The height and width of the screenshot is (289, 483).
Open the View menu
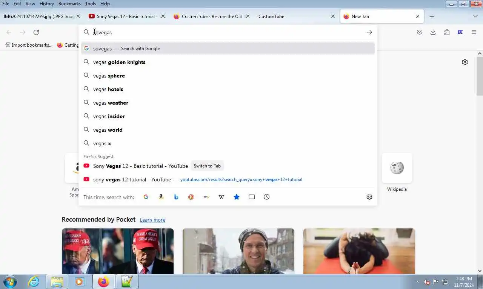pyautogui.click(x=30, y=4)
